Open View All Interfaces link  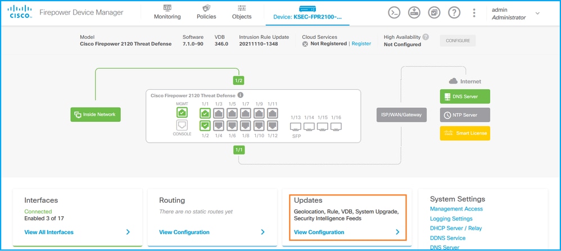point(49,232)
